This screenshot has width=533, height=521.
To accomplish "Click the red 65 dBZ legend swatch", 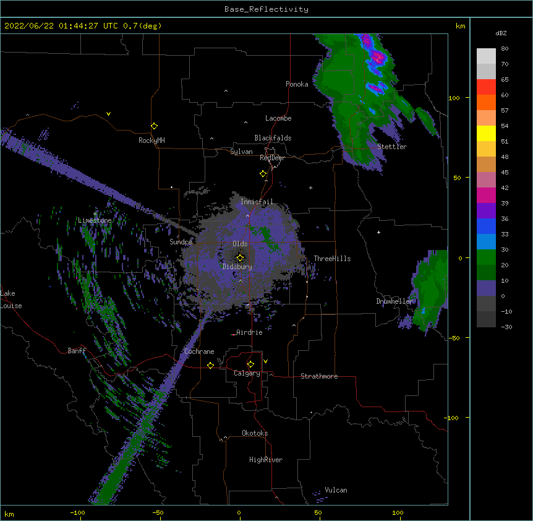I will coord(486,87).
